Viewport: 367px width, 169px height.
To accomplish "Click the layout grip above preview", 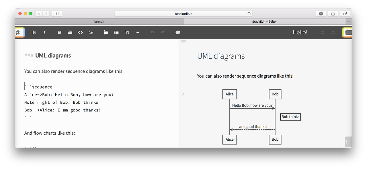I will pyautogui.click(x=183, y=41).
